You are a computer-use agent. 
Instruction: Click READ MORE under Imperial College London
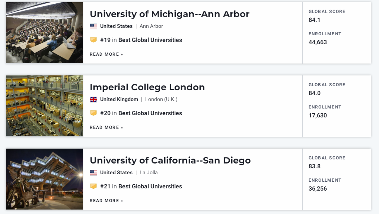coord(106,127)
